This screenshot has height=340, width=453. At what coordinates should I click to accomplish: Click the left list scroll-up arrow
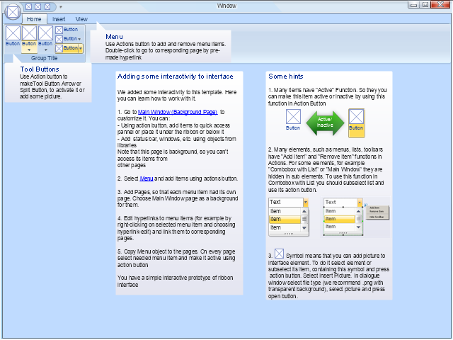tap(304, 211)
